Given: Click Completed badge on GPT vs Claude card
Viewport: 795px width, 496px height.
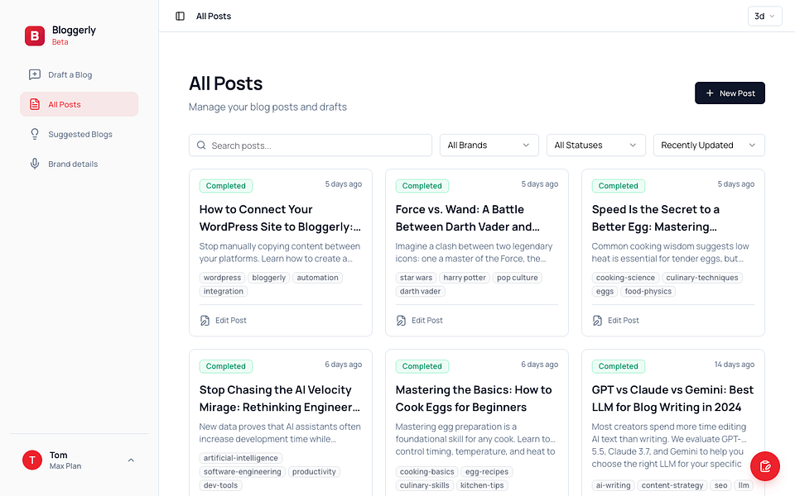Looking at the screenshot, I should point(618,366).
